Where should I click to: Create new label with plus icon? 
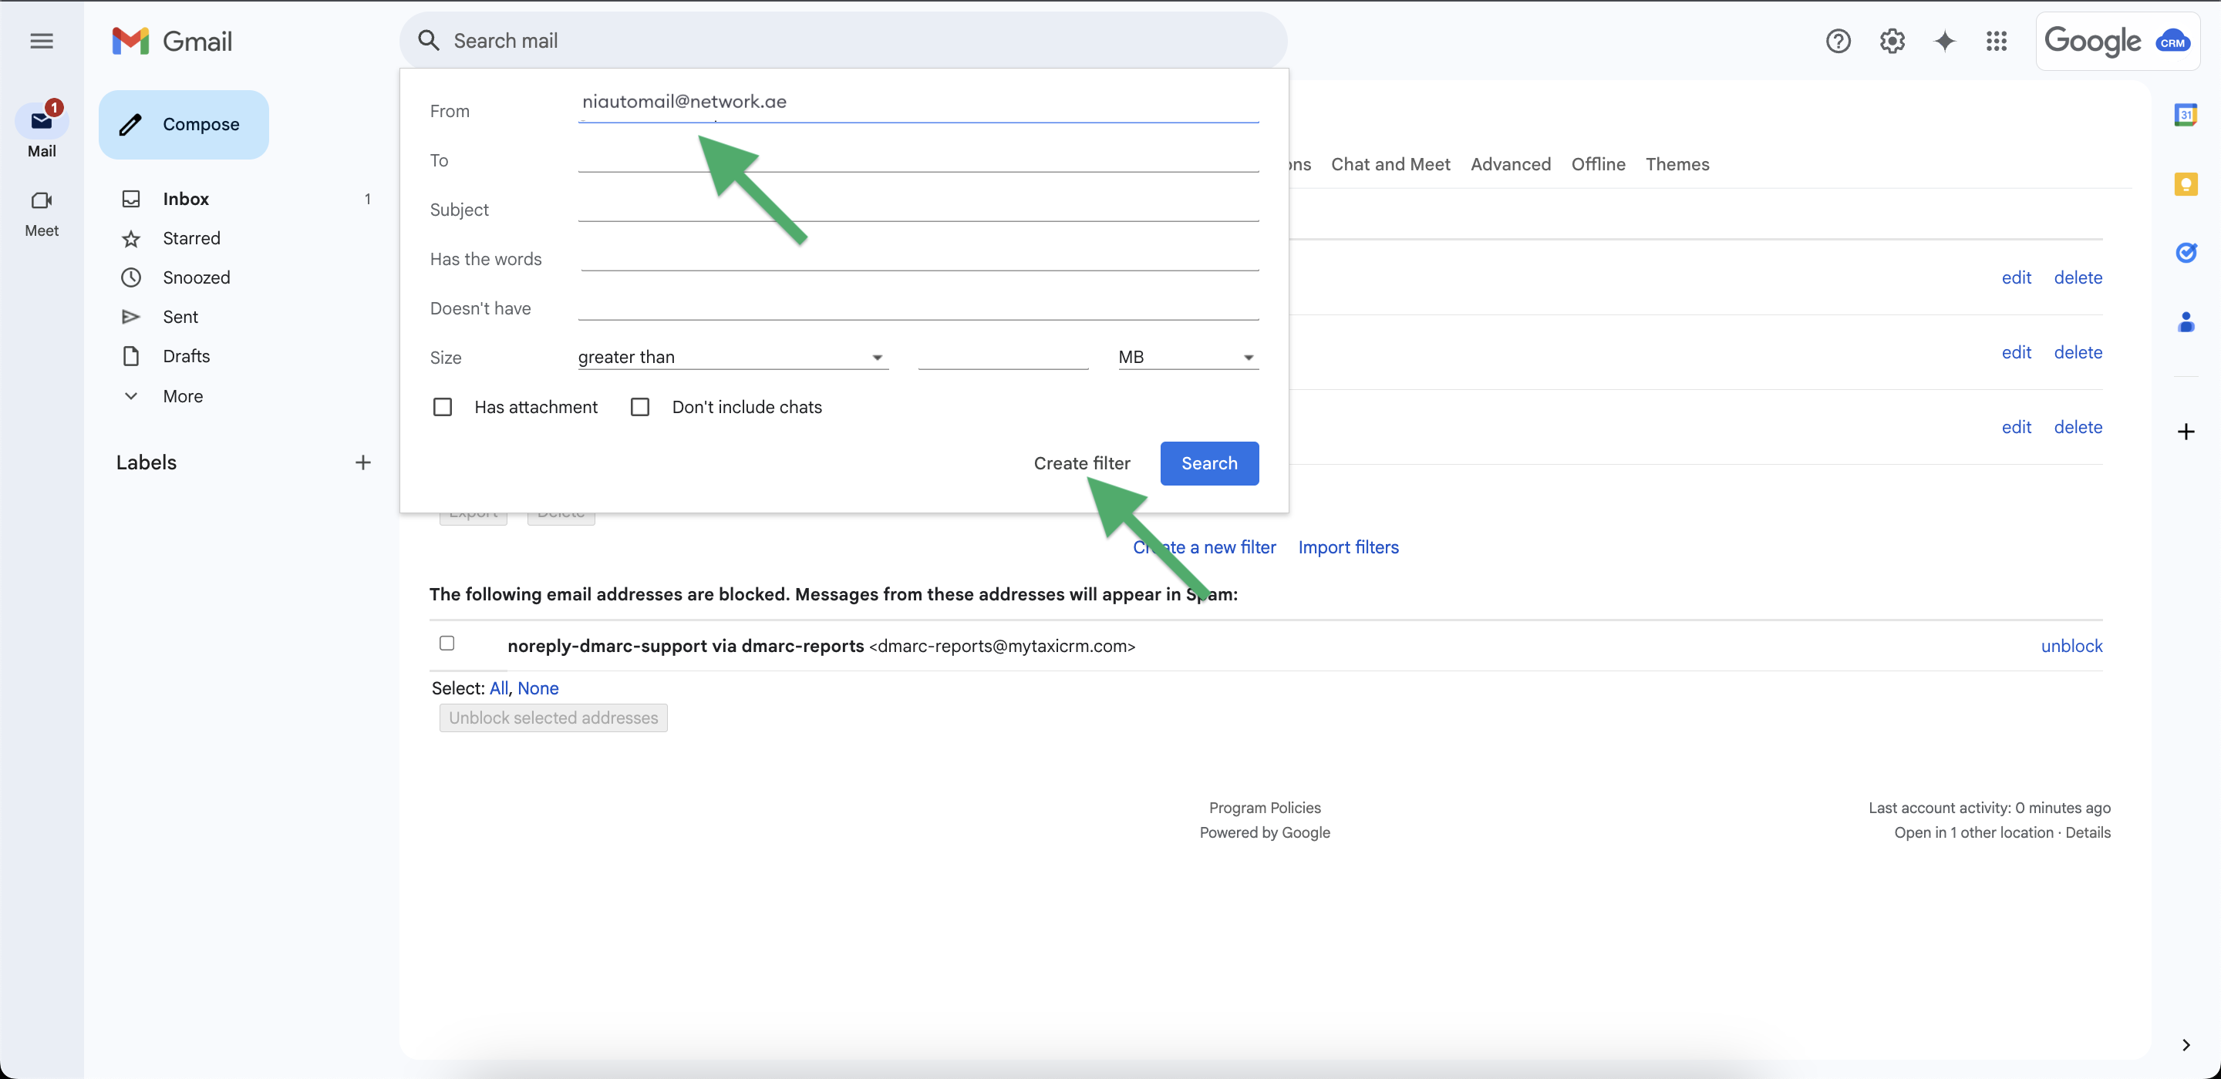tap(363, 462)
